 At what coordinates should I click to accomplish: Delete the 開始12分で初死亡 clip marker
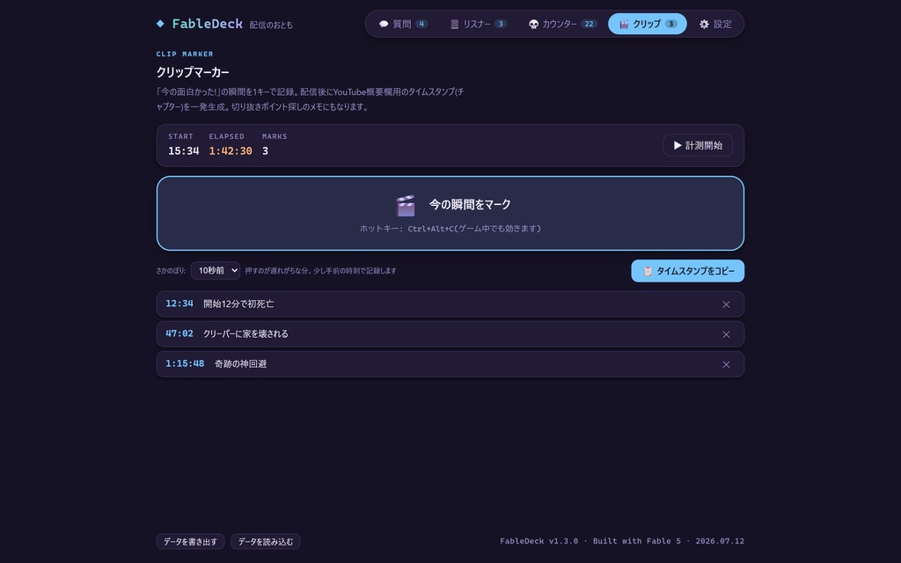[x=726, y=304]
